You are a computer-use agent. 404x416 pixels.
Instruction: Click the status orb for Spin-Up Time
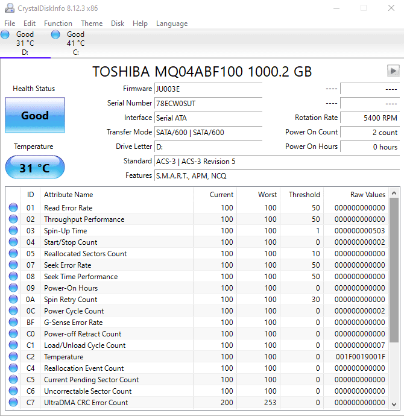coord(13,231)
